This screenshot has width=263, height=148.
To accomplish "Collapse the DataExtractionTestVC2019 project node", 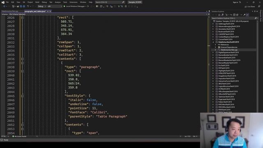I will (x=213, y=42).
